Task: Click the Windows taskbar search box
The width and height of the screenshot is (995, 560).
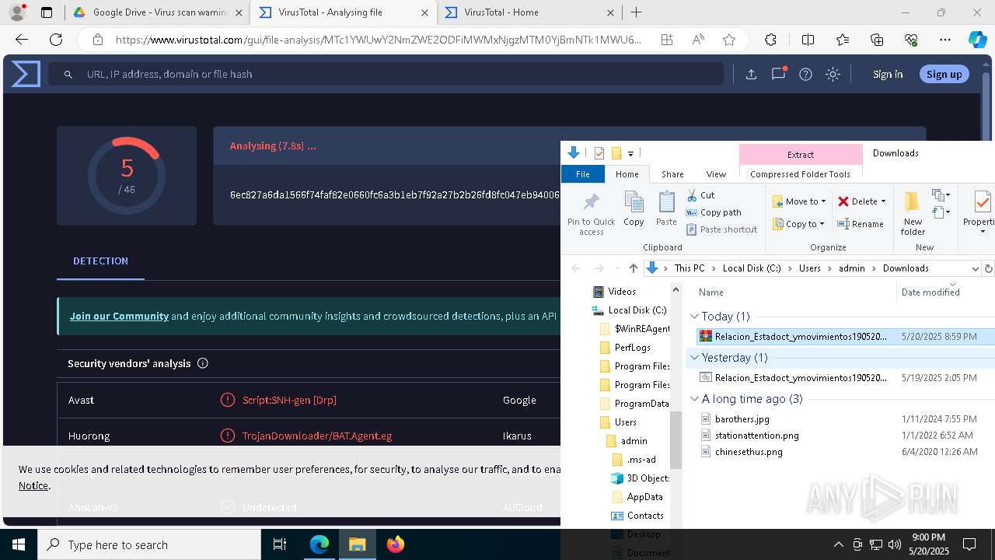Action: point(149,544)
